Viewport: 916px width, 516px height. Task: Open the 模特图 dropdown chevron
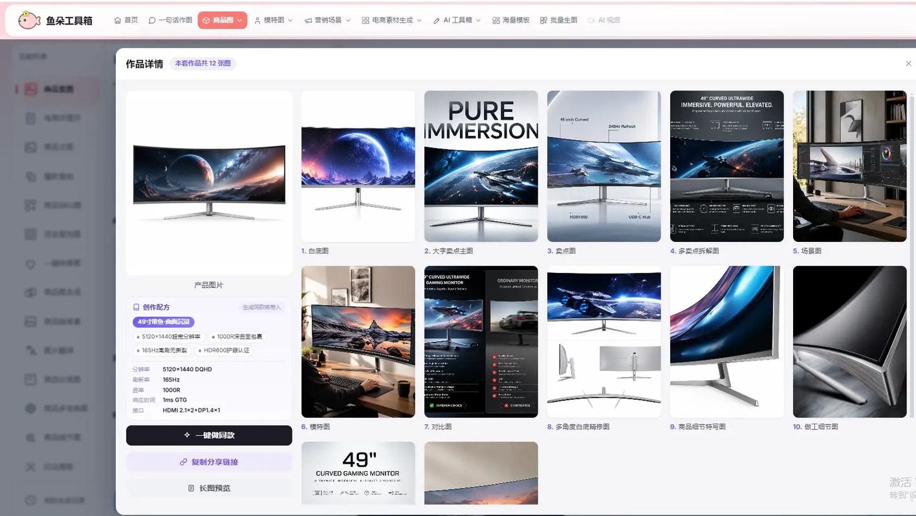pyautogui.click(x=290, y=21)
